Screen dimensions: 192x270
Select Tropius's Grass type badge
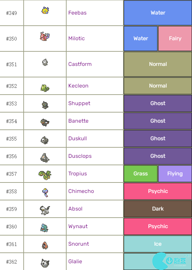point(141,174)
